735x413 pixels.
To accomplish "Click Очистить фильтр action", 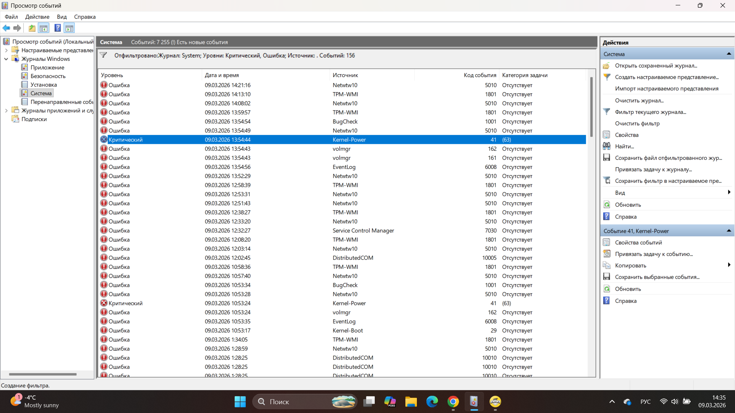I will click(x=637, y=123).
